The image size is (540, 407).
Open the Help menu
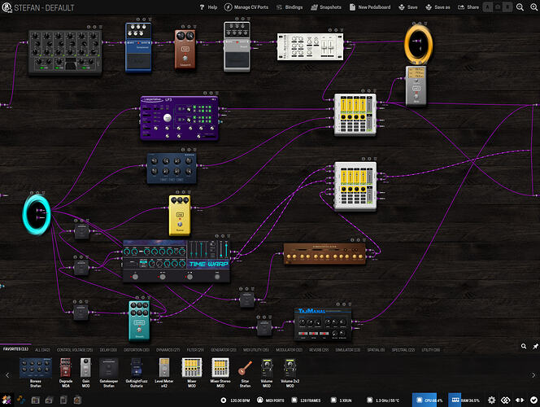click(x=208, y=7)
